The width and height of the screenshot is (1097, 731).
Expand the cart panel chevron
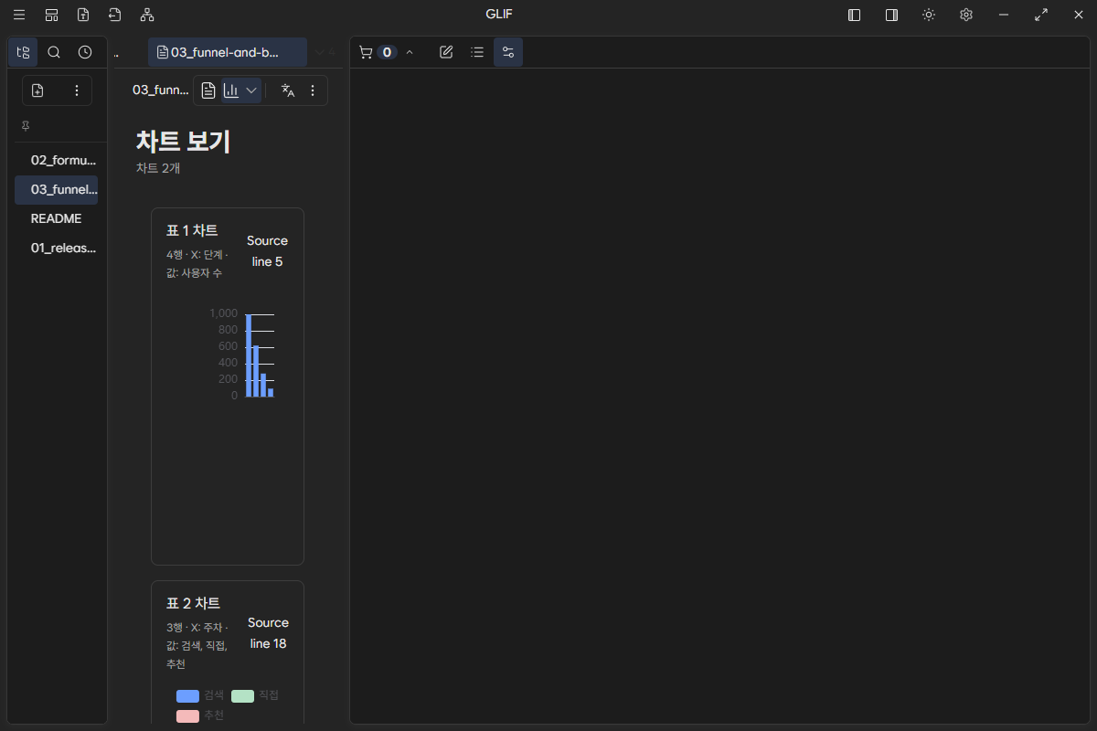[410, 52]
